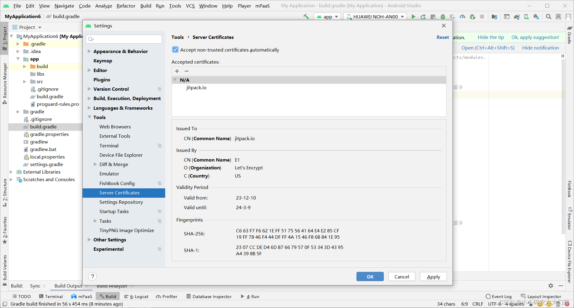Profile the app
The width and height of the screenshot is (574, 308).
coord(462,17)
